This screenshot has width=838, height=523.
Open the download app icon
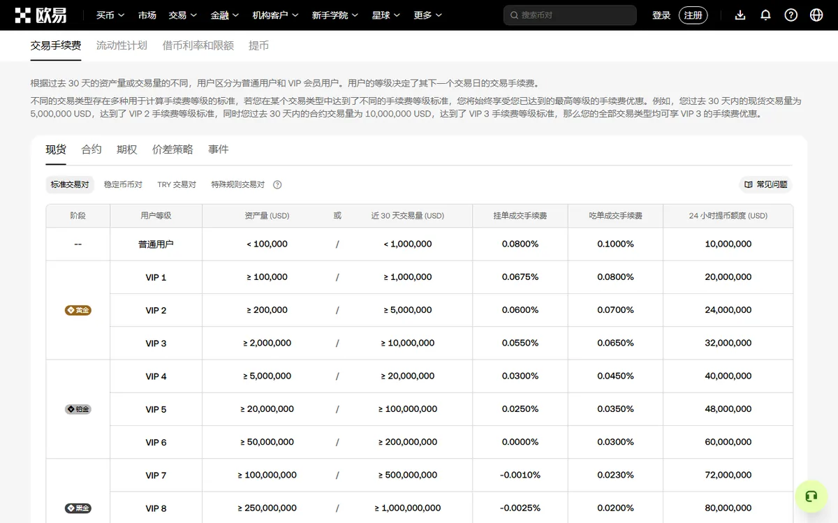[x=740, y=15]
